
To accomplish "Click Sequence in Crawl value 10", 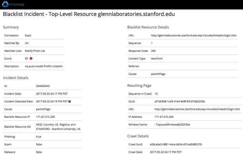I will tap(156, 94).
